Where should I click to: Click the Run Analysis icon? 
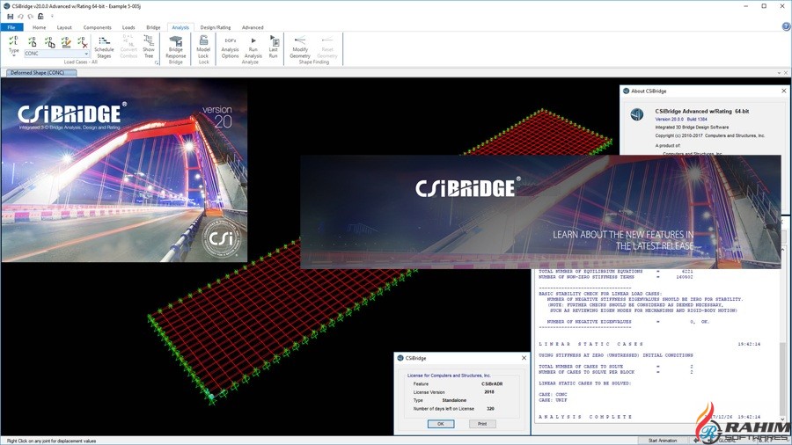point(253,45)
